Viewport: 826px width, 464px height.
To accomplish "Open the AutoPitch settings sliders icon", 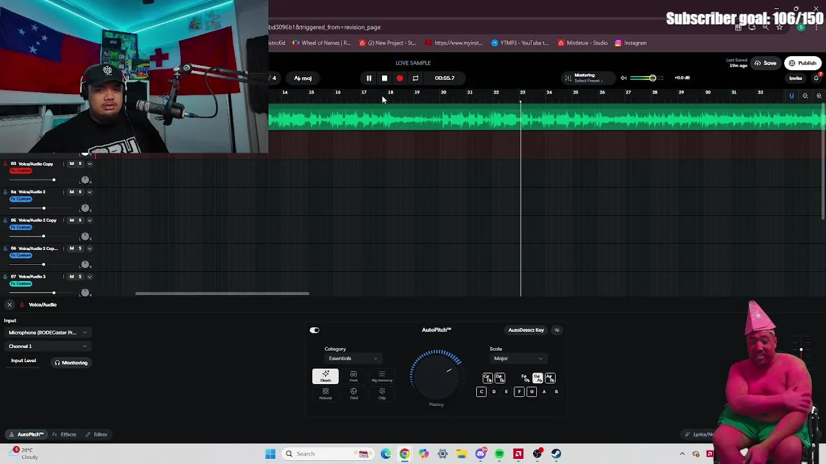I will coord(557,330).
